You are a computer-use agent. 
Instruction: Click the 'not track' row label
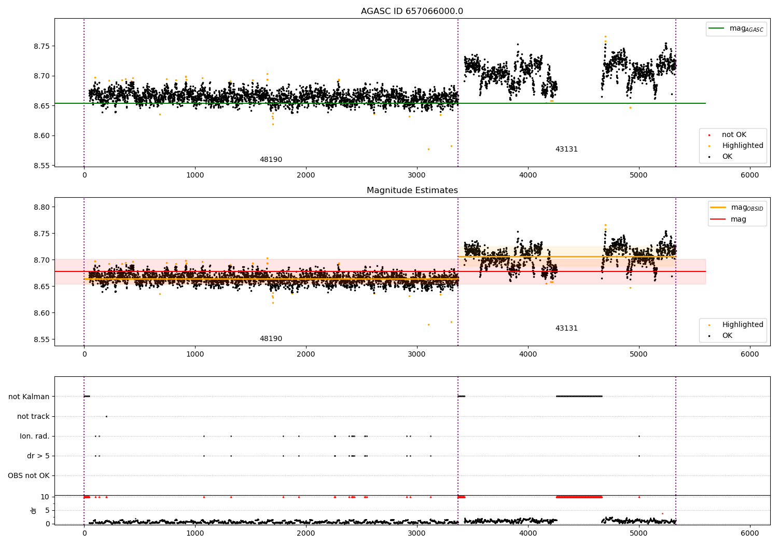(x=33, y=416)
